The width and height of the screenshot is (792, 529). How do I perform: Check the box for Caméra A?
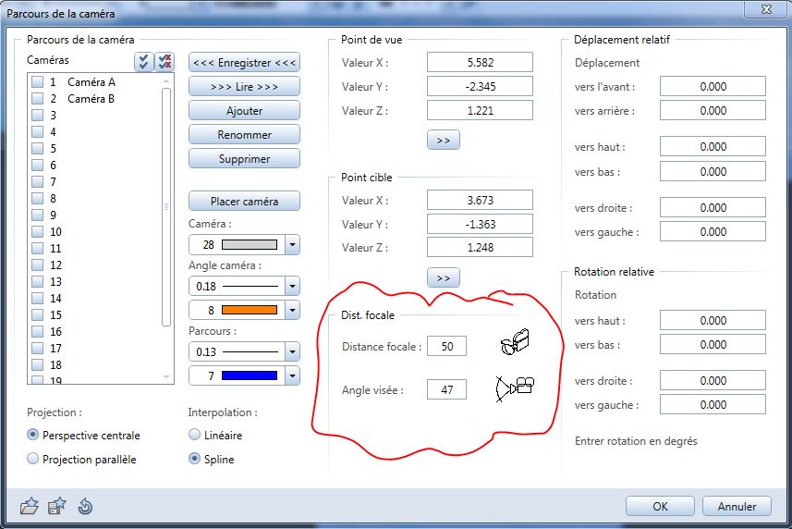[37, 82]
